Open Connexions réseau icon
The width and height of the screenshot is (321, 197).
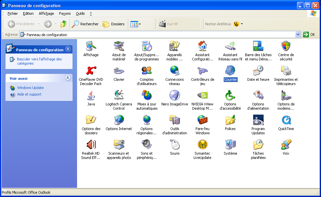tap(174, 71)
